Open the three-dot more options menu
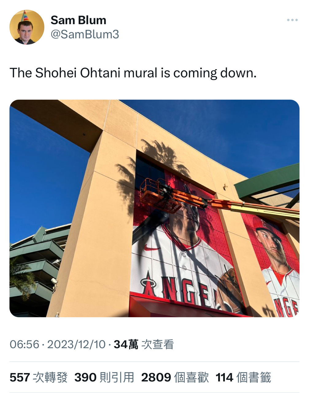309x393 pixels. pos(292,20)
